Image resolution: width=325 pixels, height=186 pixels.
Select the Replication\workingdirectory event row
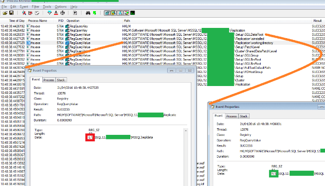tap(140, 43)
